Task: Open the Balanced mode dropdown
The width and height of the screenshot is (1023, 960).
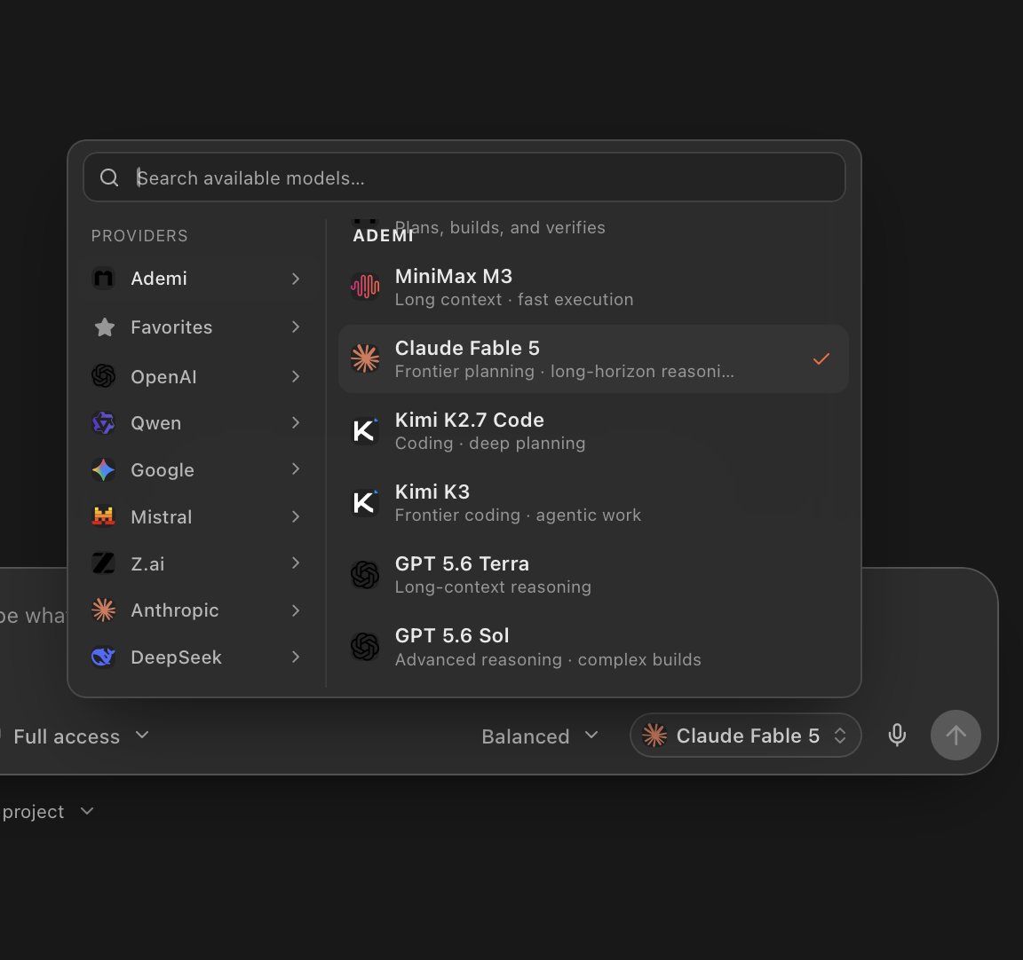Action: 540,736
